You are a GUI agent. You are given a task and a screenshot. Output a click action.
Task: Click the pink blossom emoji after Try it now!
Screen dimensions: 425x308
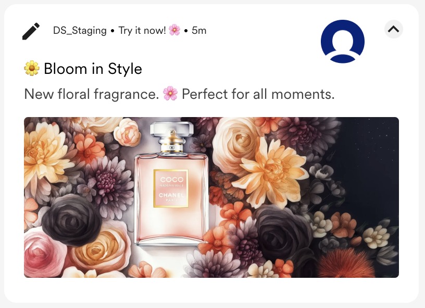point(174,30)
